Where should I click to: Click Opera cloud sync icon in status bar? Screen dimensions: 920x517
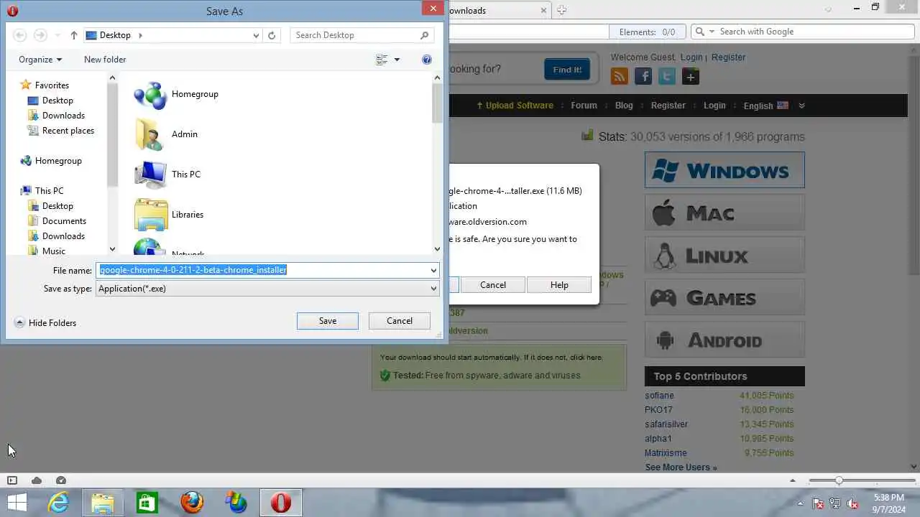point(37,480)
